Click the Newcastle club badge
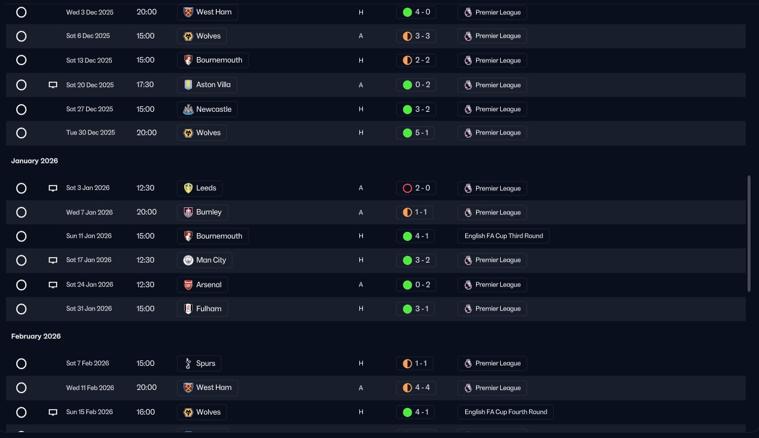This screenshot has height=438, width=759. (x=188, y=109)
